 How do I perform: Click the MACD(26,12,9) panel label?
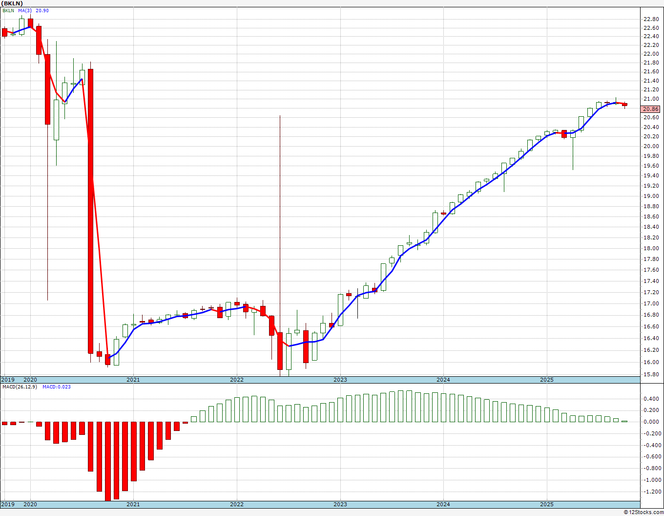(20, 387)
